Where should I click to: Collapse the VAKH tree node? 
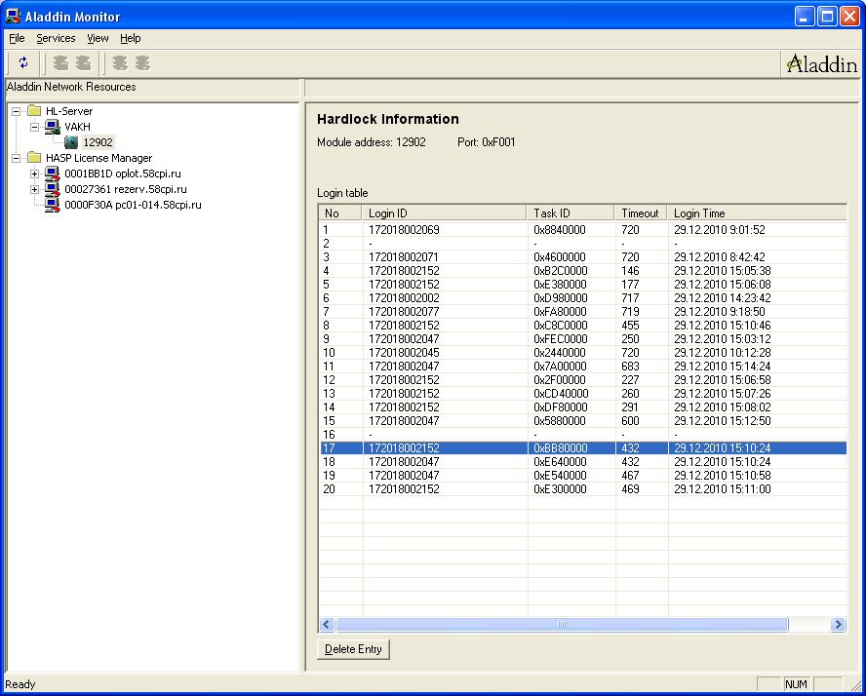coord(34,127)
